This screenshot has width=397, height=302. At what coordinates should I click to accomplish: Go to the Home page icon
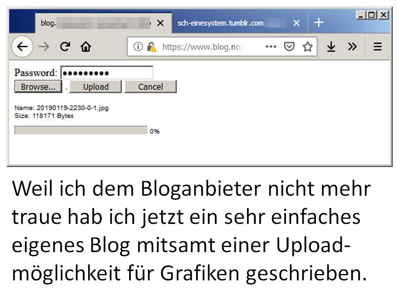(x=85, y=47)
